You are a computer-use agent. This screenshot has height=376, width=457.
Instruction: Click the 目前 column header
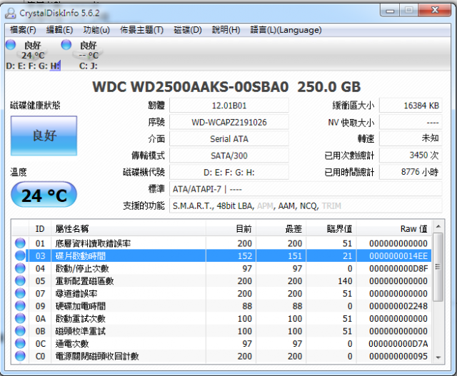[231, 229]
